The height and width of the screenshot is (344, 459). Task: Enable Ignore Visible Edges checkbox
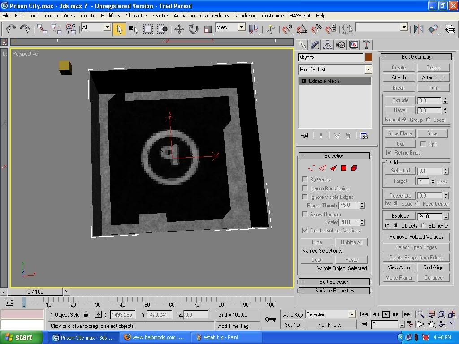[x=305, y=197]
